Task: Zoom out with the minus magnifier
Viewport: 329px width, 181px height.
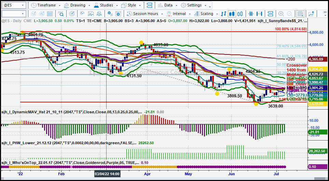Action: [x=289, y=14]
